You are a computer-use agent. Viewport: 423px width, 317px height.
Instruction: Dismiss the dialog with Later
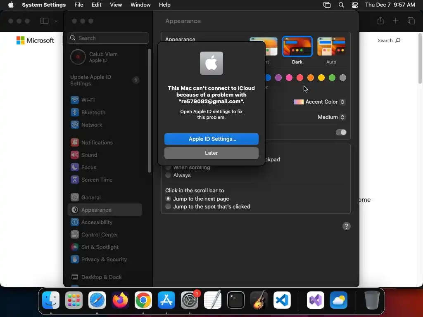(x=211, y=153)
